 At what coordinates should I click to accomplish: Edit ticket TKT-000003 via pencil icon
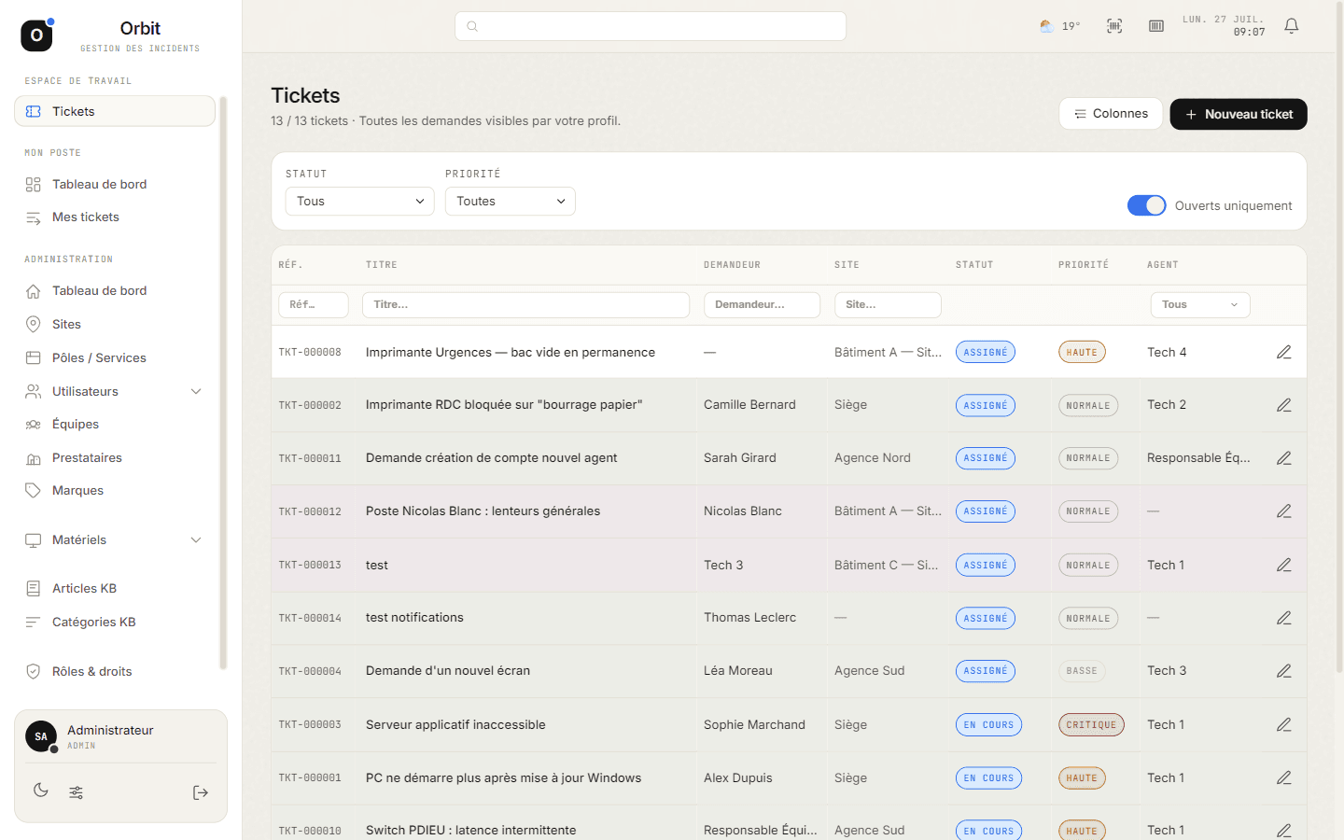1284,724
